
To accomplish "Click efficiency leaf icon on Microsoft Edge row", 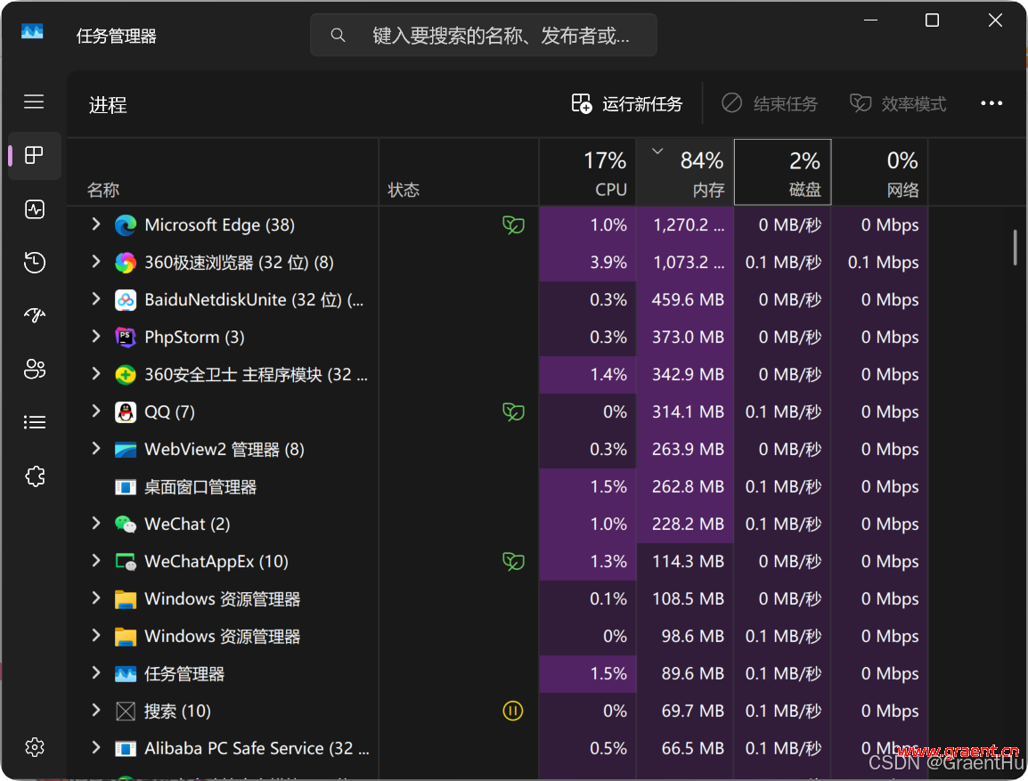I will click(x=513, y=225).
